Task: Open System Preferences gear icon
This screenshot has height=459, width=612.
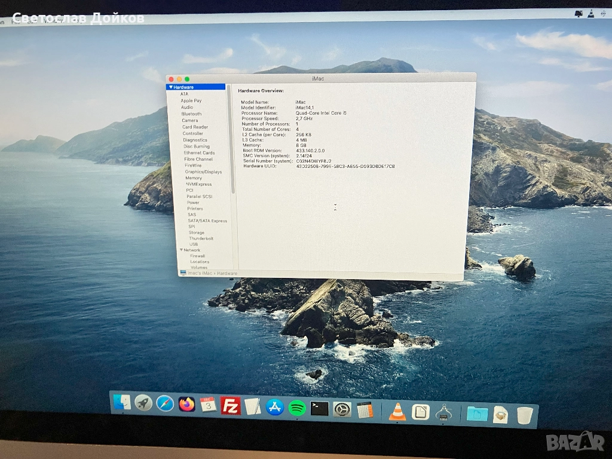Action: 342,409
